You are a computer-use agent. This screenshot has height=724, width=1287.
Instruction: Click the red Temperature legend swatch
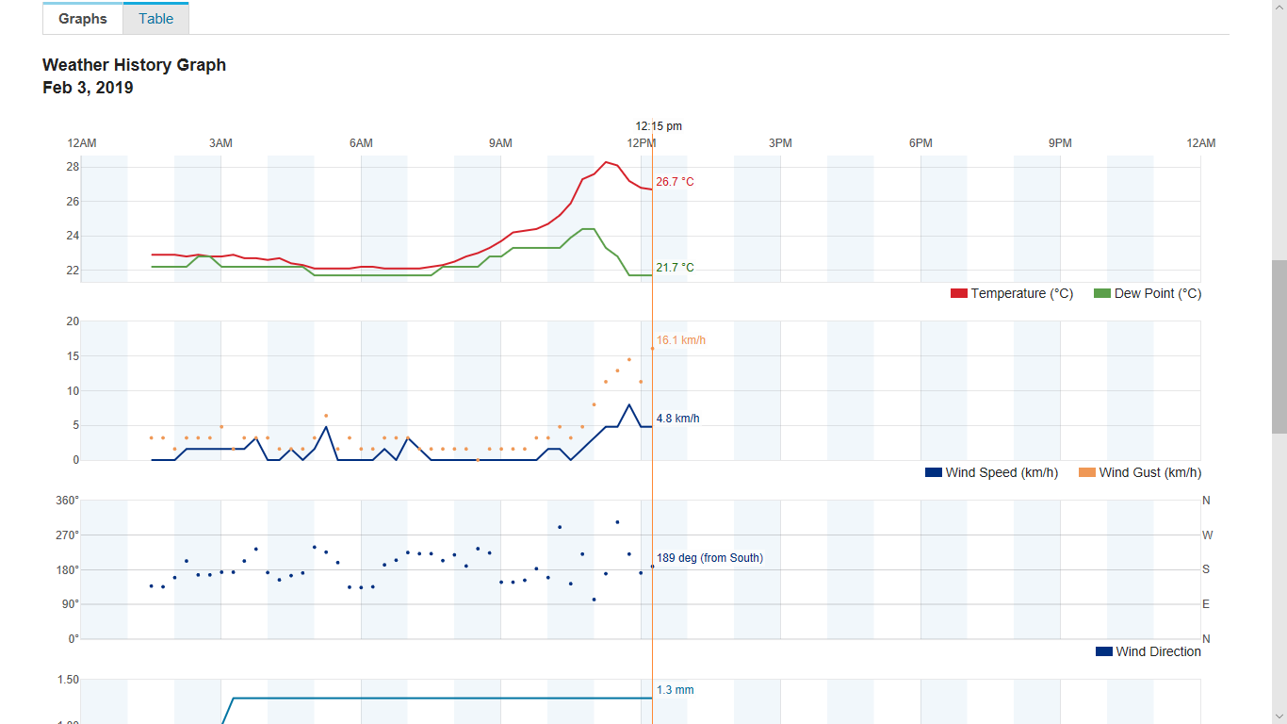[x=959, y=293]
